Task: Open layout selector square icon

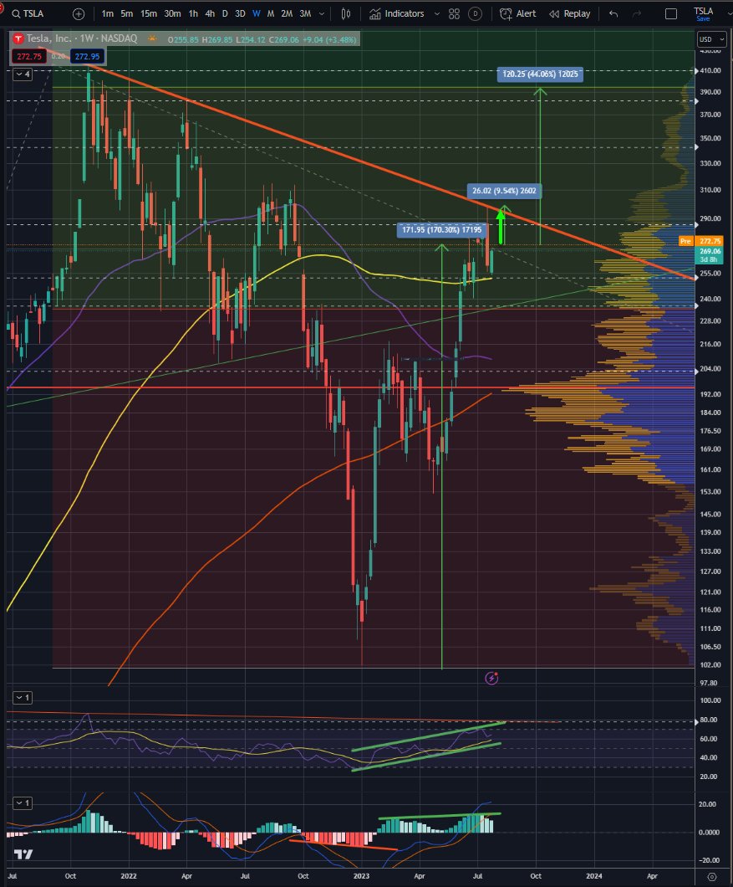Action: point(671,13)
